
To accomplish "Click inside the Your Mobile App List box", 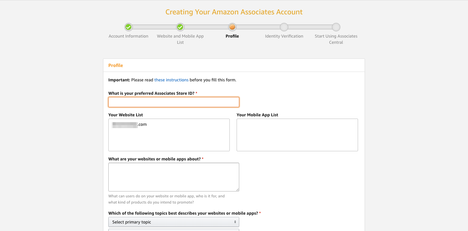I will 297,135.
